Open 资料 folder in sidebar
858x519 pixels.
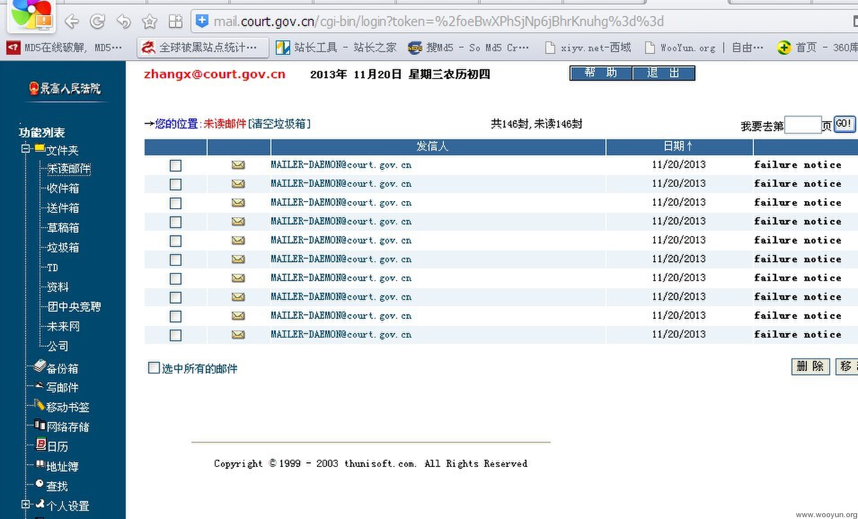57,287
